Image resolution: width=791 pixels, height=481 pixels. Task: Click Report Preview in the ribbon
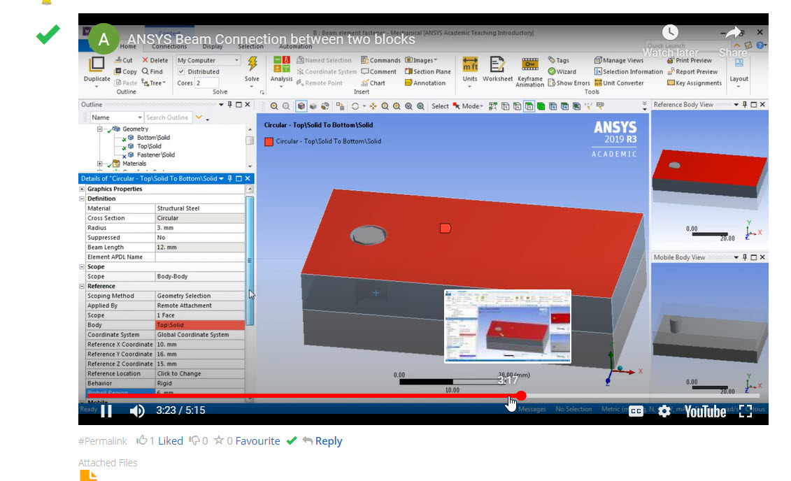pyautogui.click(x=692, y=71)
